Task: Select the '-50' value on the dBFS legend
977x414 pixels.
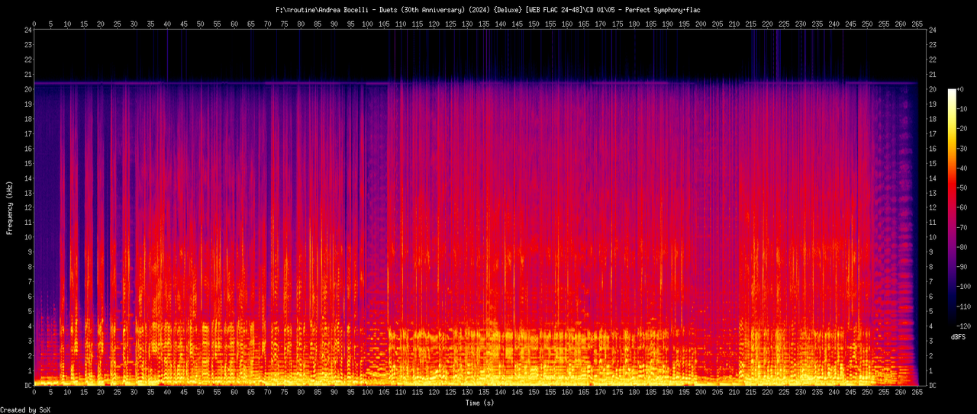Action: pos(963,188)
